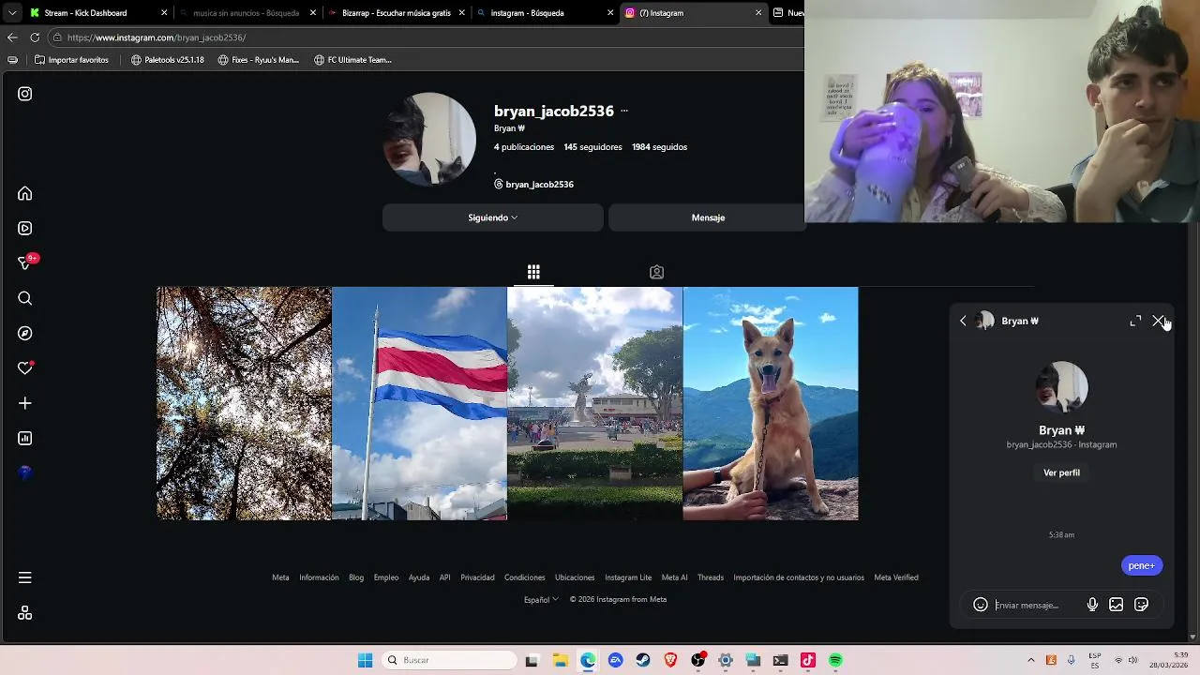Attach image in chat
The image size is (1200, 675).
1116,605
